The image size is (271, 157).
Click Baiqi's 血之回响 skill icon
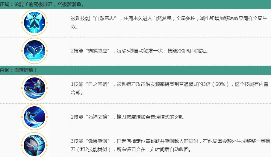(34, 88)
